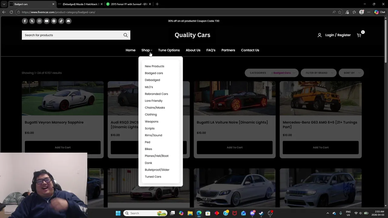Screen dimensions: 388x218
Task: Click the user account icon beside Login
Action: click(x=319, y=35)
